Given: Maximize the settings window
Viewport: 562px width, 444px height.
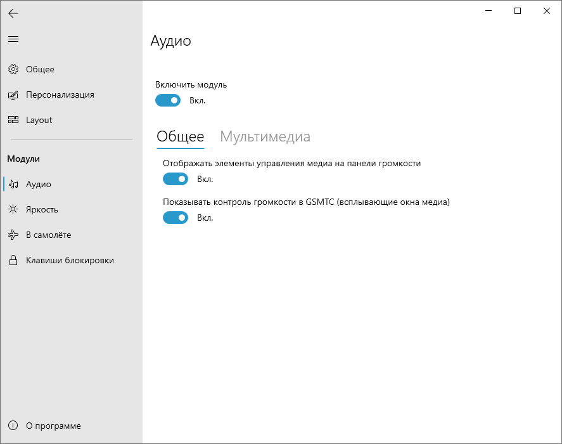Looking at the screenshot, I should click(x=518, y=11).
